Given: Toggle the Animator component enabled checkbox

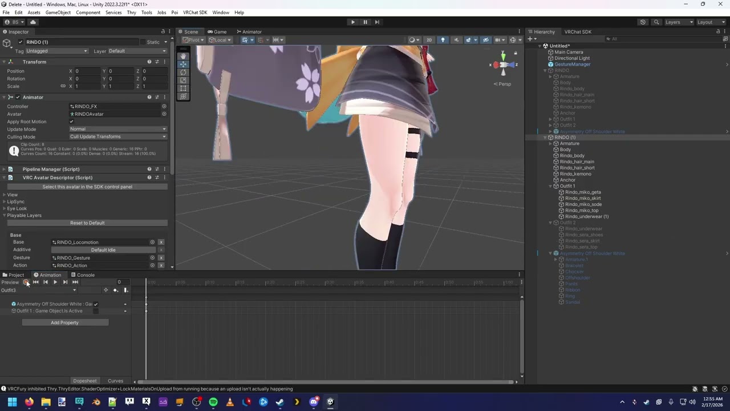Looking at the screenshot, I should pyautogui.click(x=18, y=97).
